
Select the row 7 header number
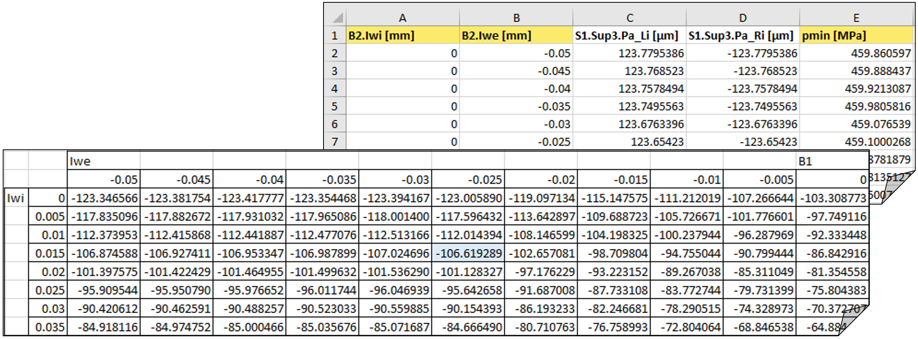point(334,141)
